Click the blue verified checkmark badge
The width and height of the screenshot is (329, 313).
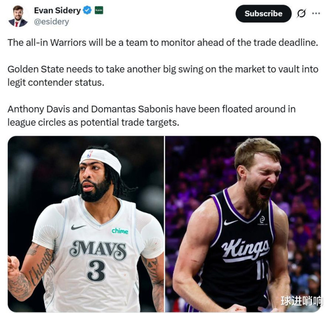click(87, 10)
